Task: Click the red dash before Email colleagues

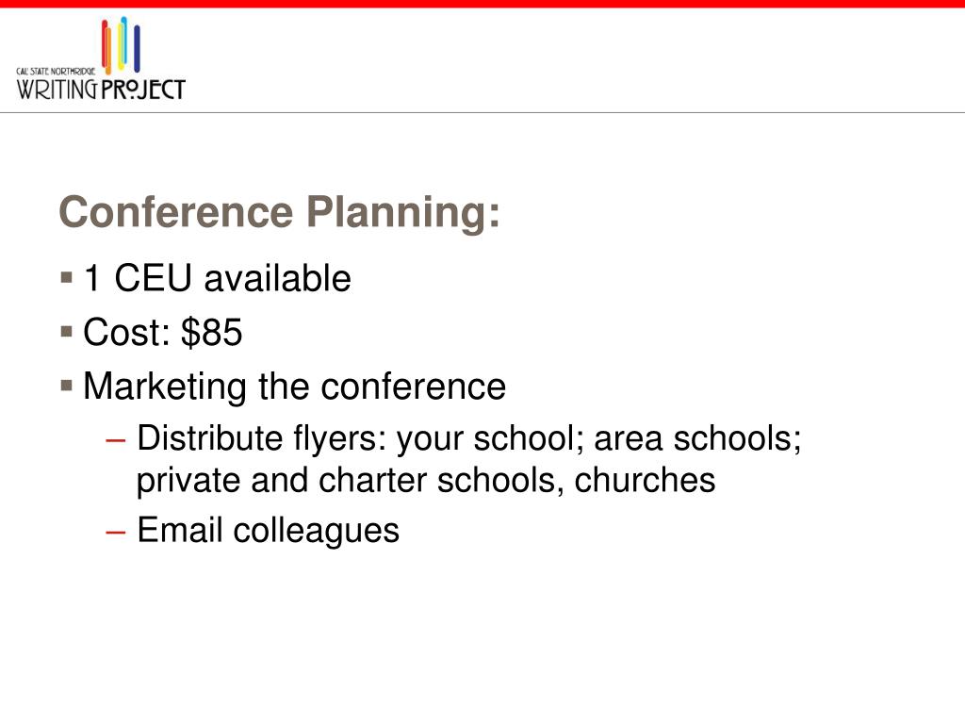Action: (116, 532)
